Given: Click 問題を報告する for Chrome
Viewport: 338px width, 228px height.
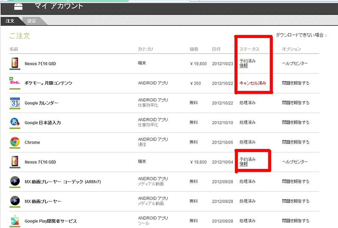Looking at the screenshot, I should pyautogui.click(x=295, y=142).
